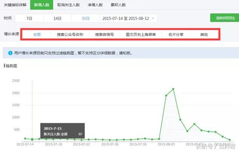Screen dimensions: 239x151
Task: Select the 净增人数 tab
Action: (95, 5)
